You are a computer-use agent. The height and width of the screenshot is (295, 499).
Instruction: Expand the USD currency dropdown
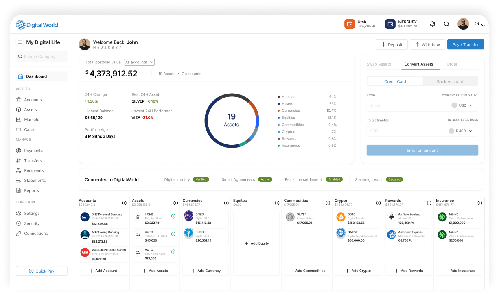tap(462, 105)
